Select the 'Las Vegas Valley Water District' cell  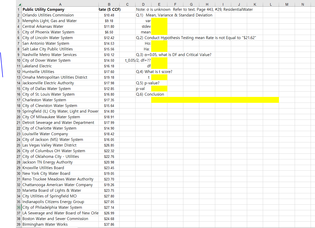pos(60,145)
